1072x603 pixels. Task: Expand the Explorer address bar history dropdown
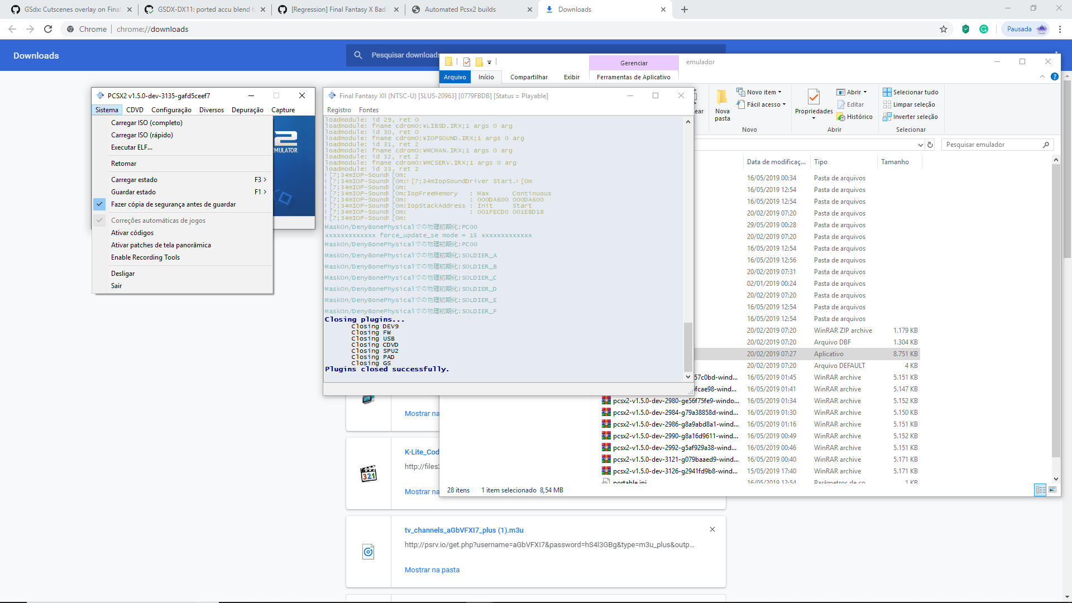click(x=920, y=145)
